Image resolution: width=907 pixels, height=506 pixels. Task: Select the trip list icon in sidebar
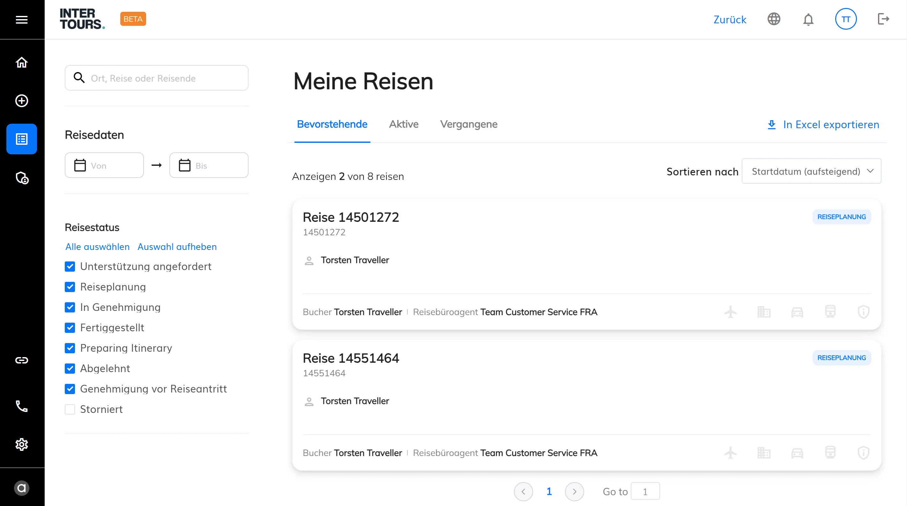pos(21,139)
